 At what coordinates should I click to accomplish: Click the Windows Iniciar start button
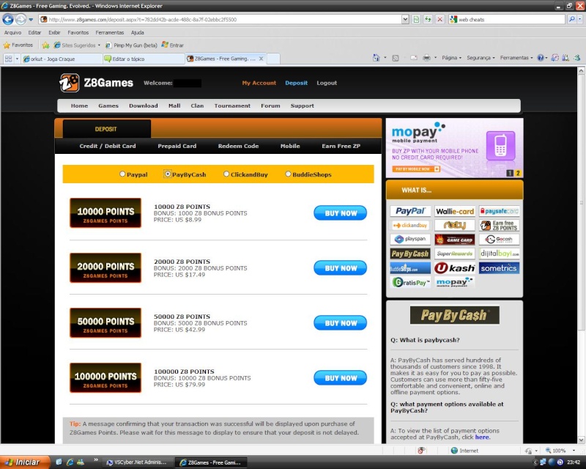(25, 462)
